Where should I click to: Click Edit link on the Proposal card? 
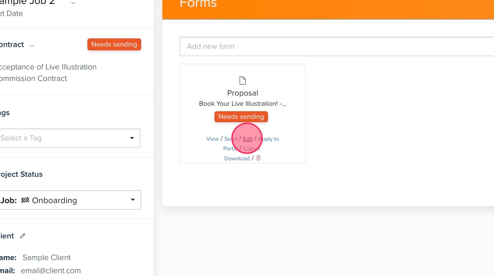248,139
